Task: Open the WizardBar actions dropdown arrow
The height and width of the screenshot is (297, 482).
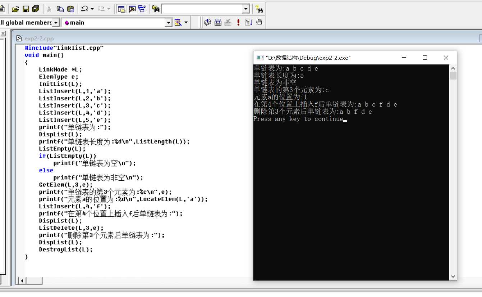Action: coord(186,23)
